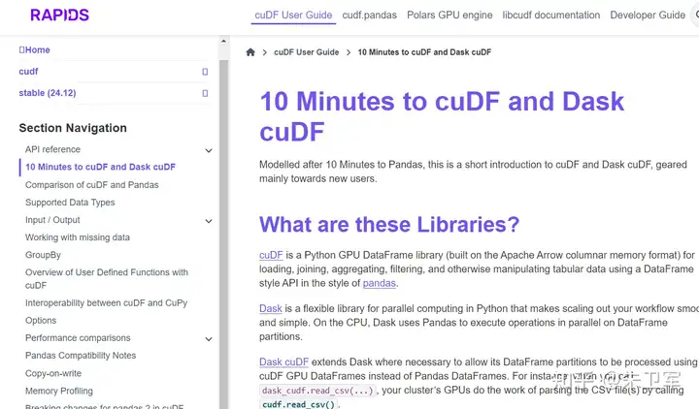Open Performance comparisons page

coord(78,338)
